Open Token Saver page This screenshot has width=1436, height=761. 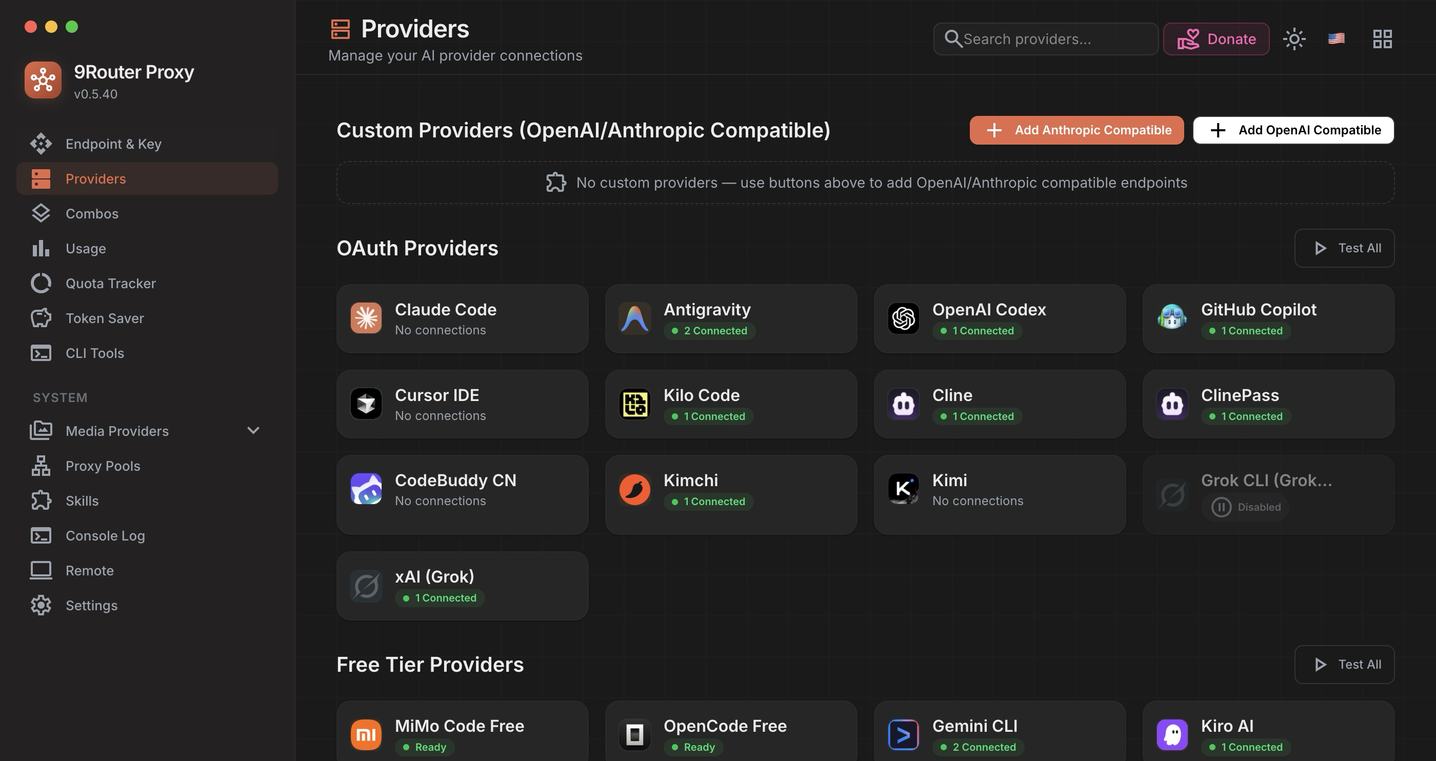147,318
